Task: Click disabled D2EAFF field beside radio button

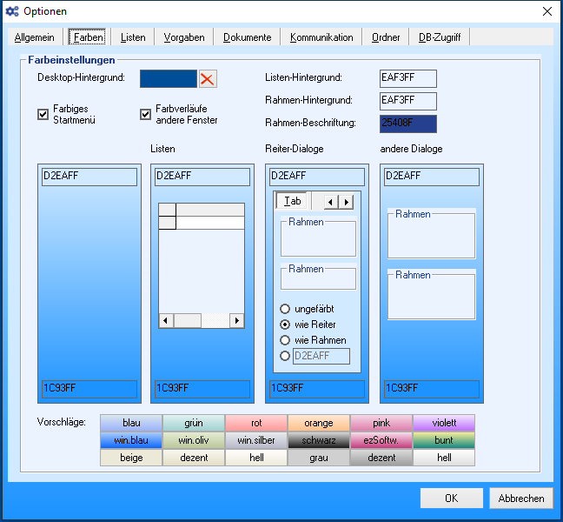Action: [x=321, y=356]
